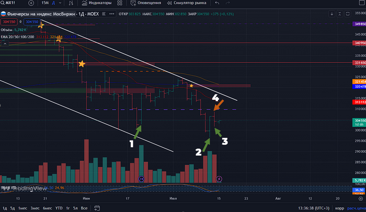Screen dimensions: 366x212
Task: Click the down-arrow pane button
Action: coord(331,14)
